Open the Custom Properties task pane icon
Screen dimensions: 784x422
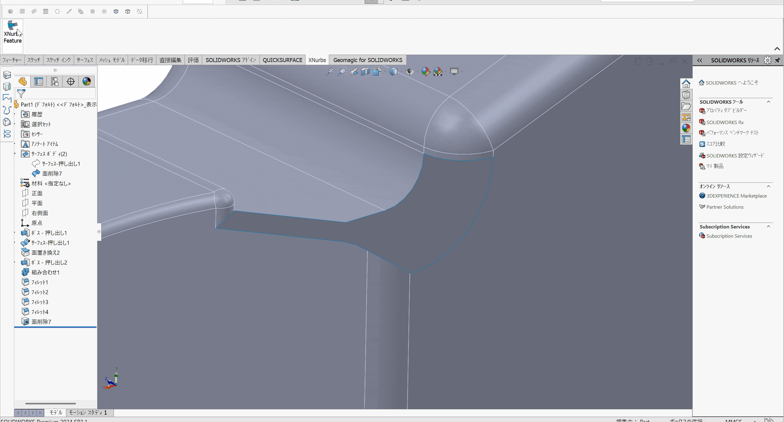(686, 139)
